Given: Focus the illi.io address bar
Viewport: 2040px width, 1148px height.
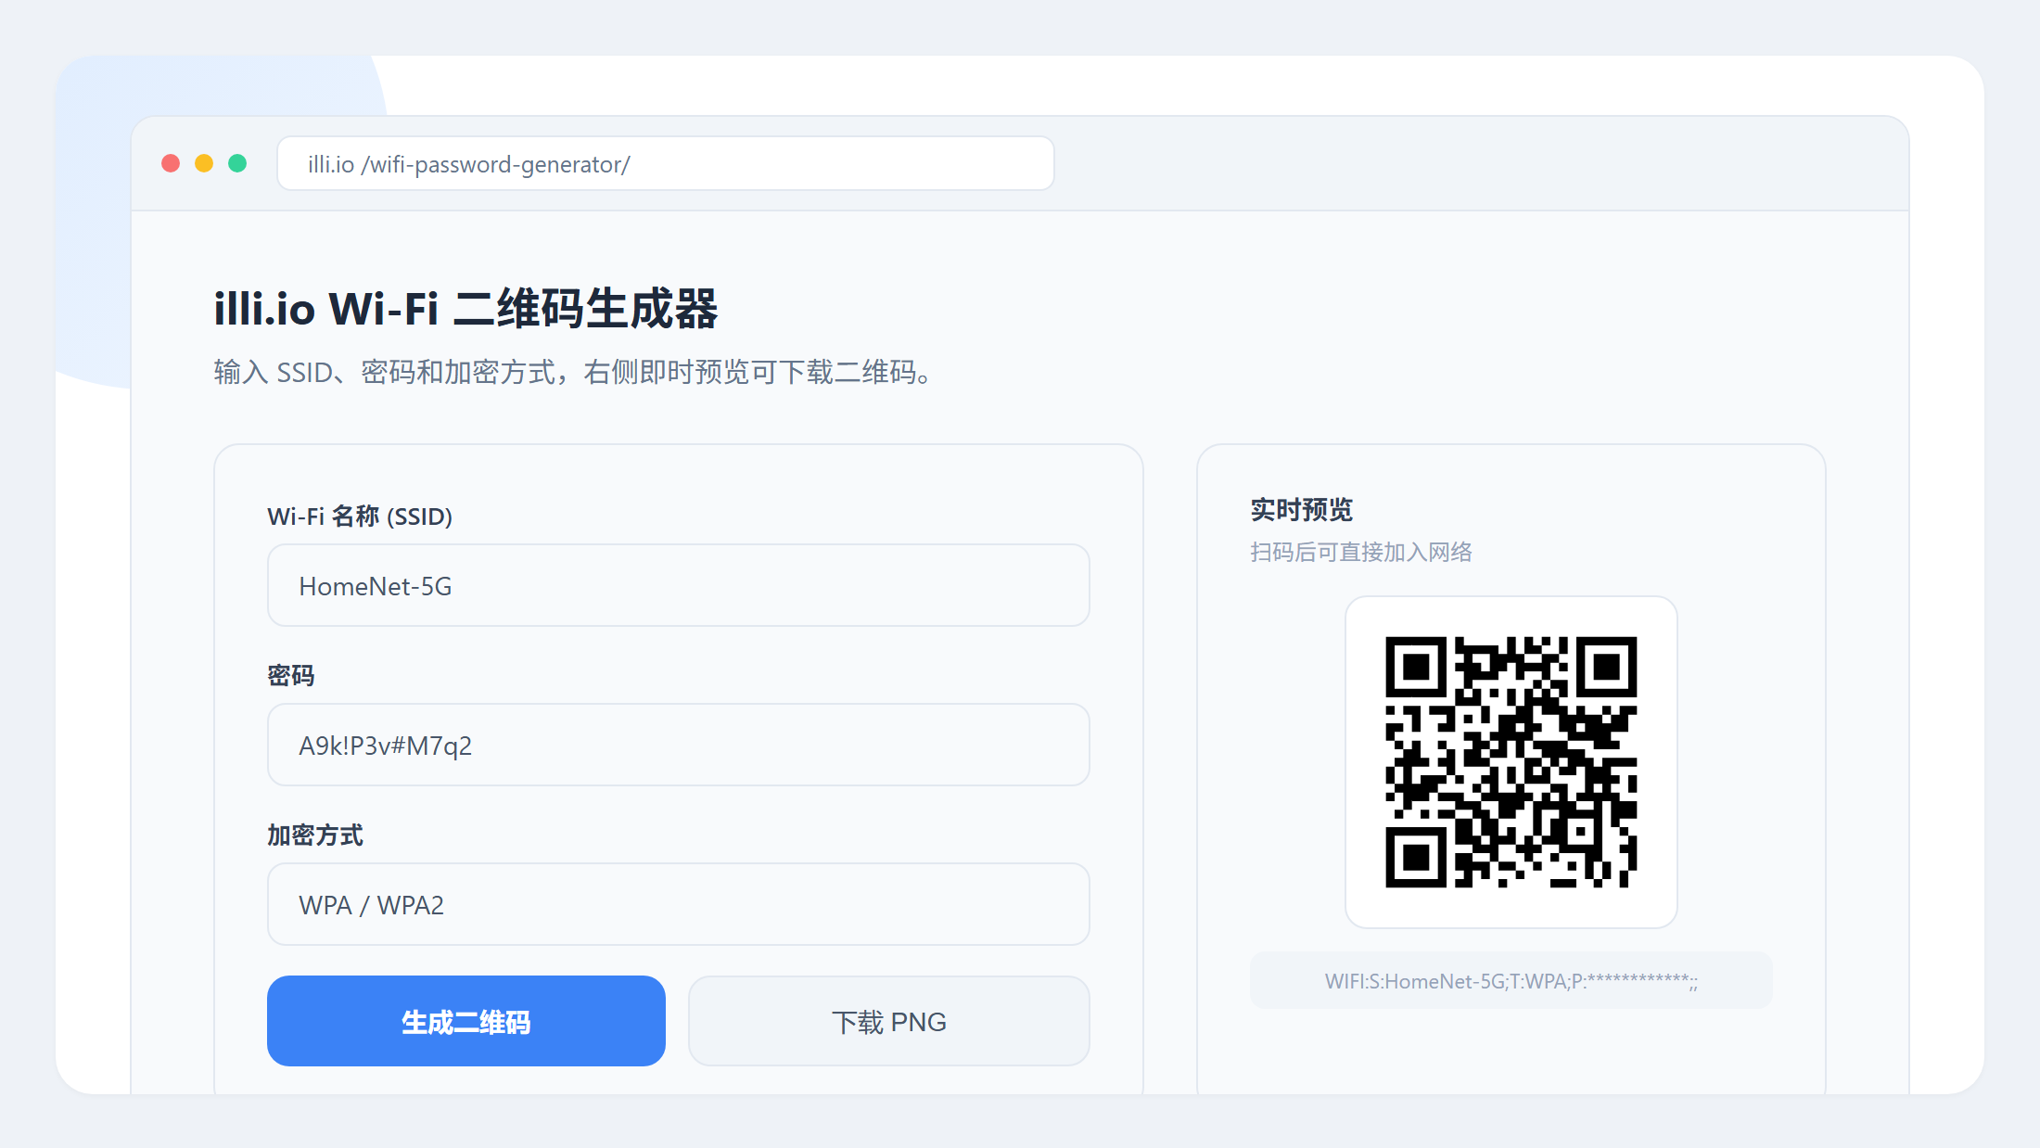Looking at the screenshot, I should (x=666, y=163).
